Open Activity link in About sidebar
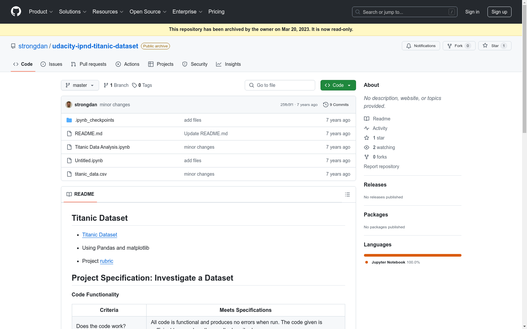527x329 pixels. point(375,128)
